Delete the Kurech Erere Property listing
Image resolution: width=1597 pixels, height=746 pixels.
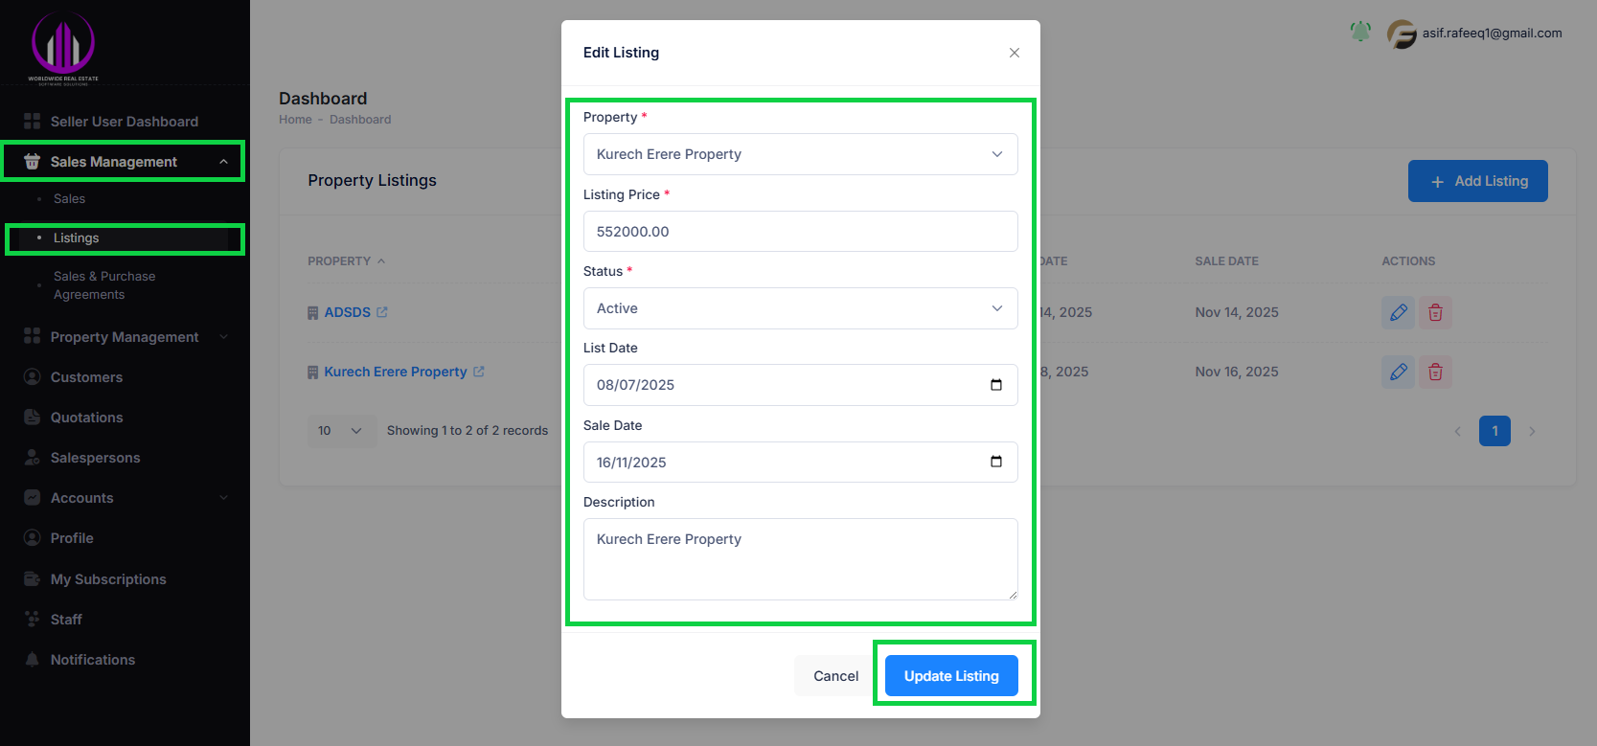[x=1435, y=372]
